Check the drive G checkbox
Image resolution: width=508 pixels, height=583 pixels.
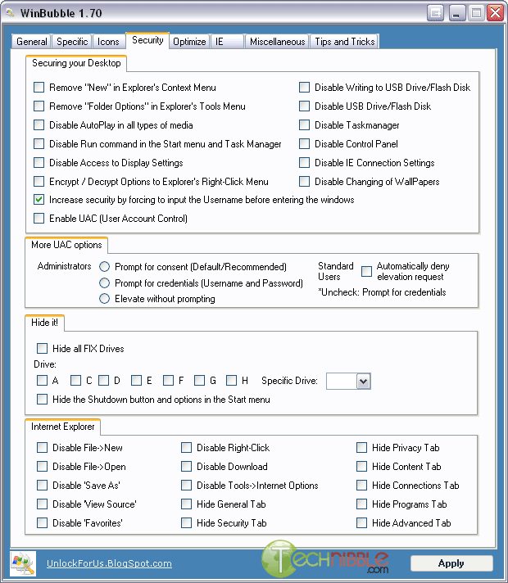pyautogui.click(x=200, y=381)
